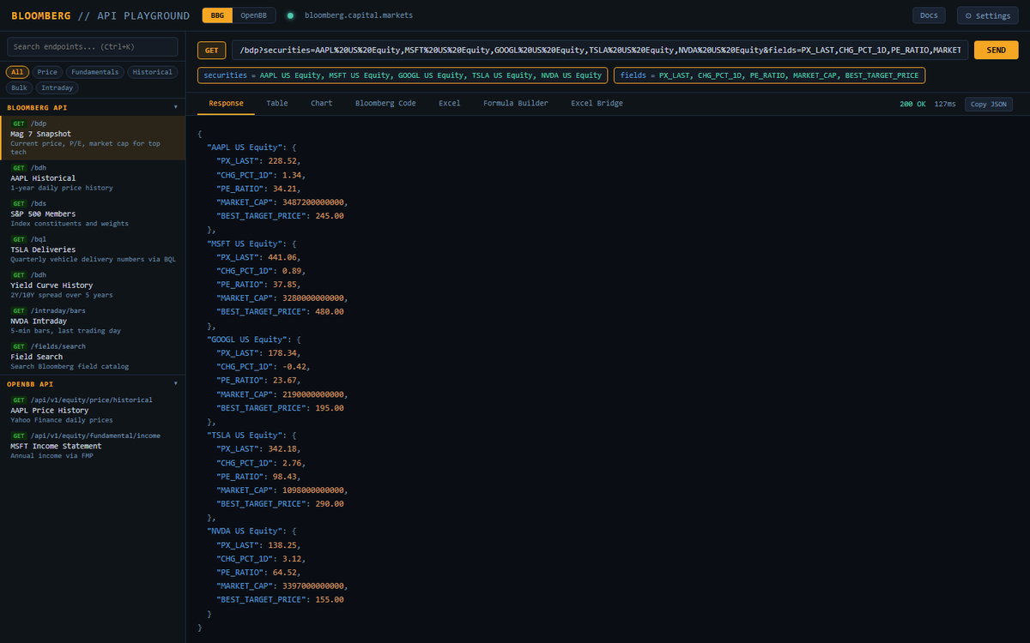Screen dimensions: 1030x643
Task: Click the 127ms response time
Action: click(945, 104)
